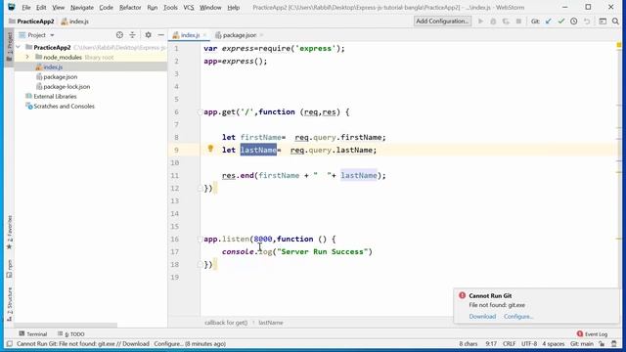Click the fold end marker at line 18
This screenshot has width=626, height=352.
(x=200, y=265)
